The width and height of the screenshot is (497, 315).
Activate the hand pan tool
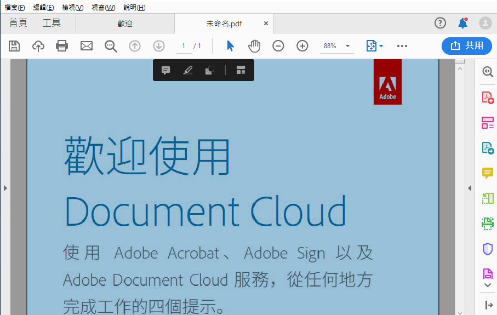pos(254,46)
